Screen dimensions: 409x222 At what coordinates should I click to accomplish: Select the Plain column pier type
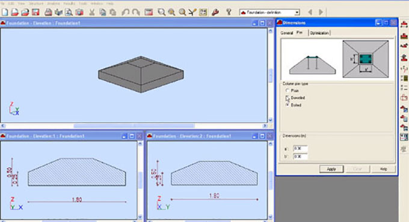pos(288,91)
